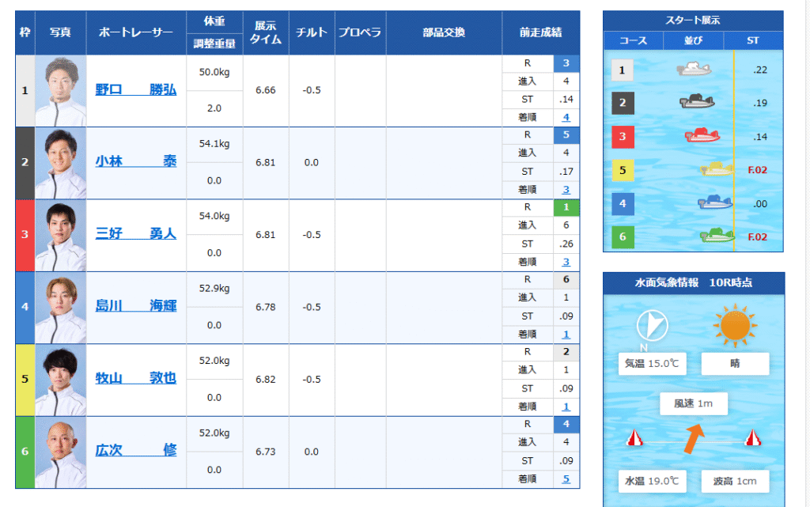
Task: Open finishing position link 5 for 広次 修
Action: point(566,479)
